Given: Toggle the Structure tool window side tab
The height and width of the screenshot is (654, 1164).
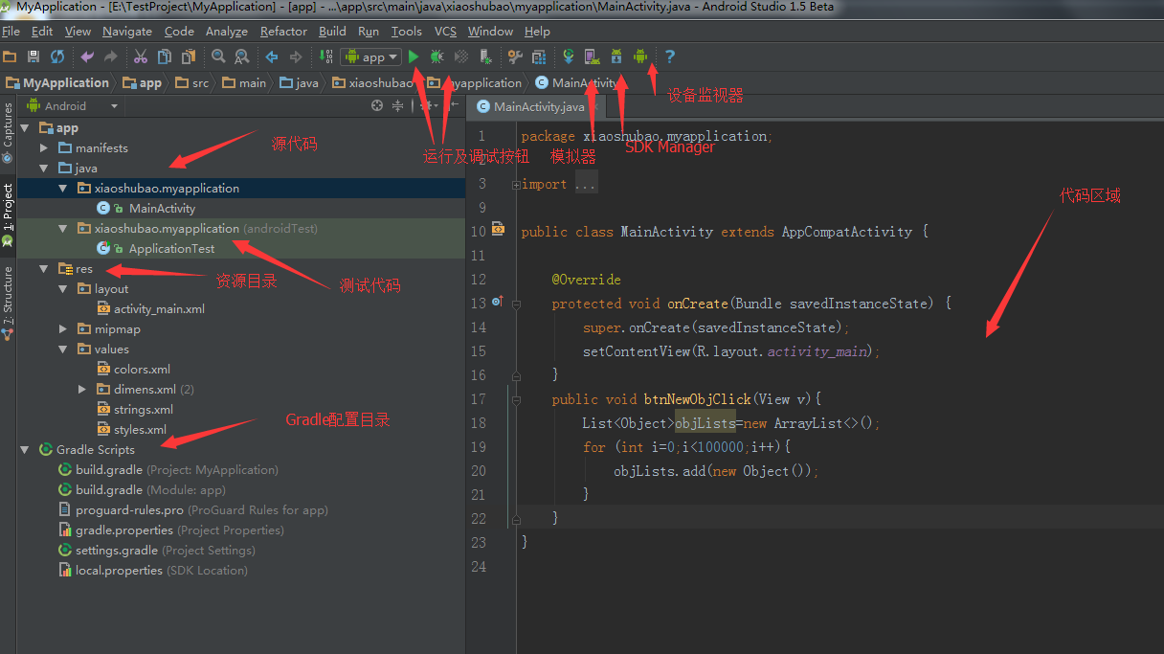Looking at the screenshot, I should (x=9, y=292).
